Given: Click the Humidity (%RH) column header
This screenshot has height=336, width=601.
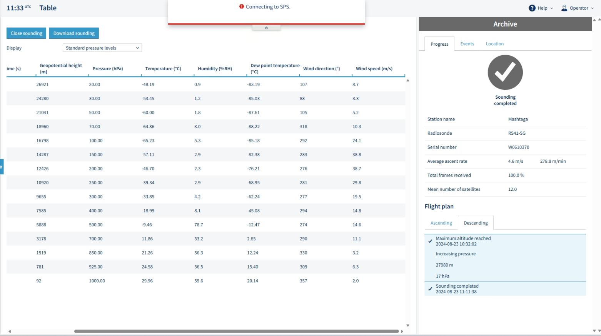Looking at the screenshot, I should click(215, 69).
